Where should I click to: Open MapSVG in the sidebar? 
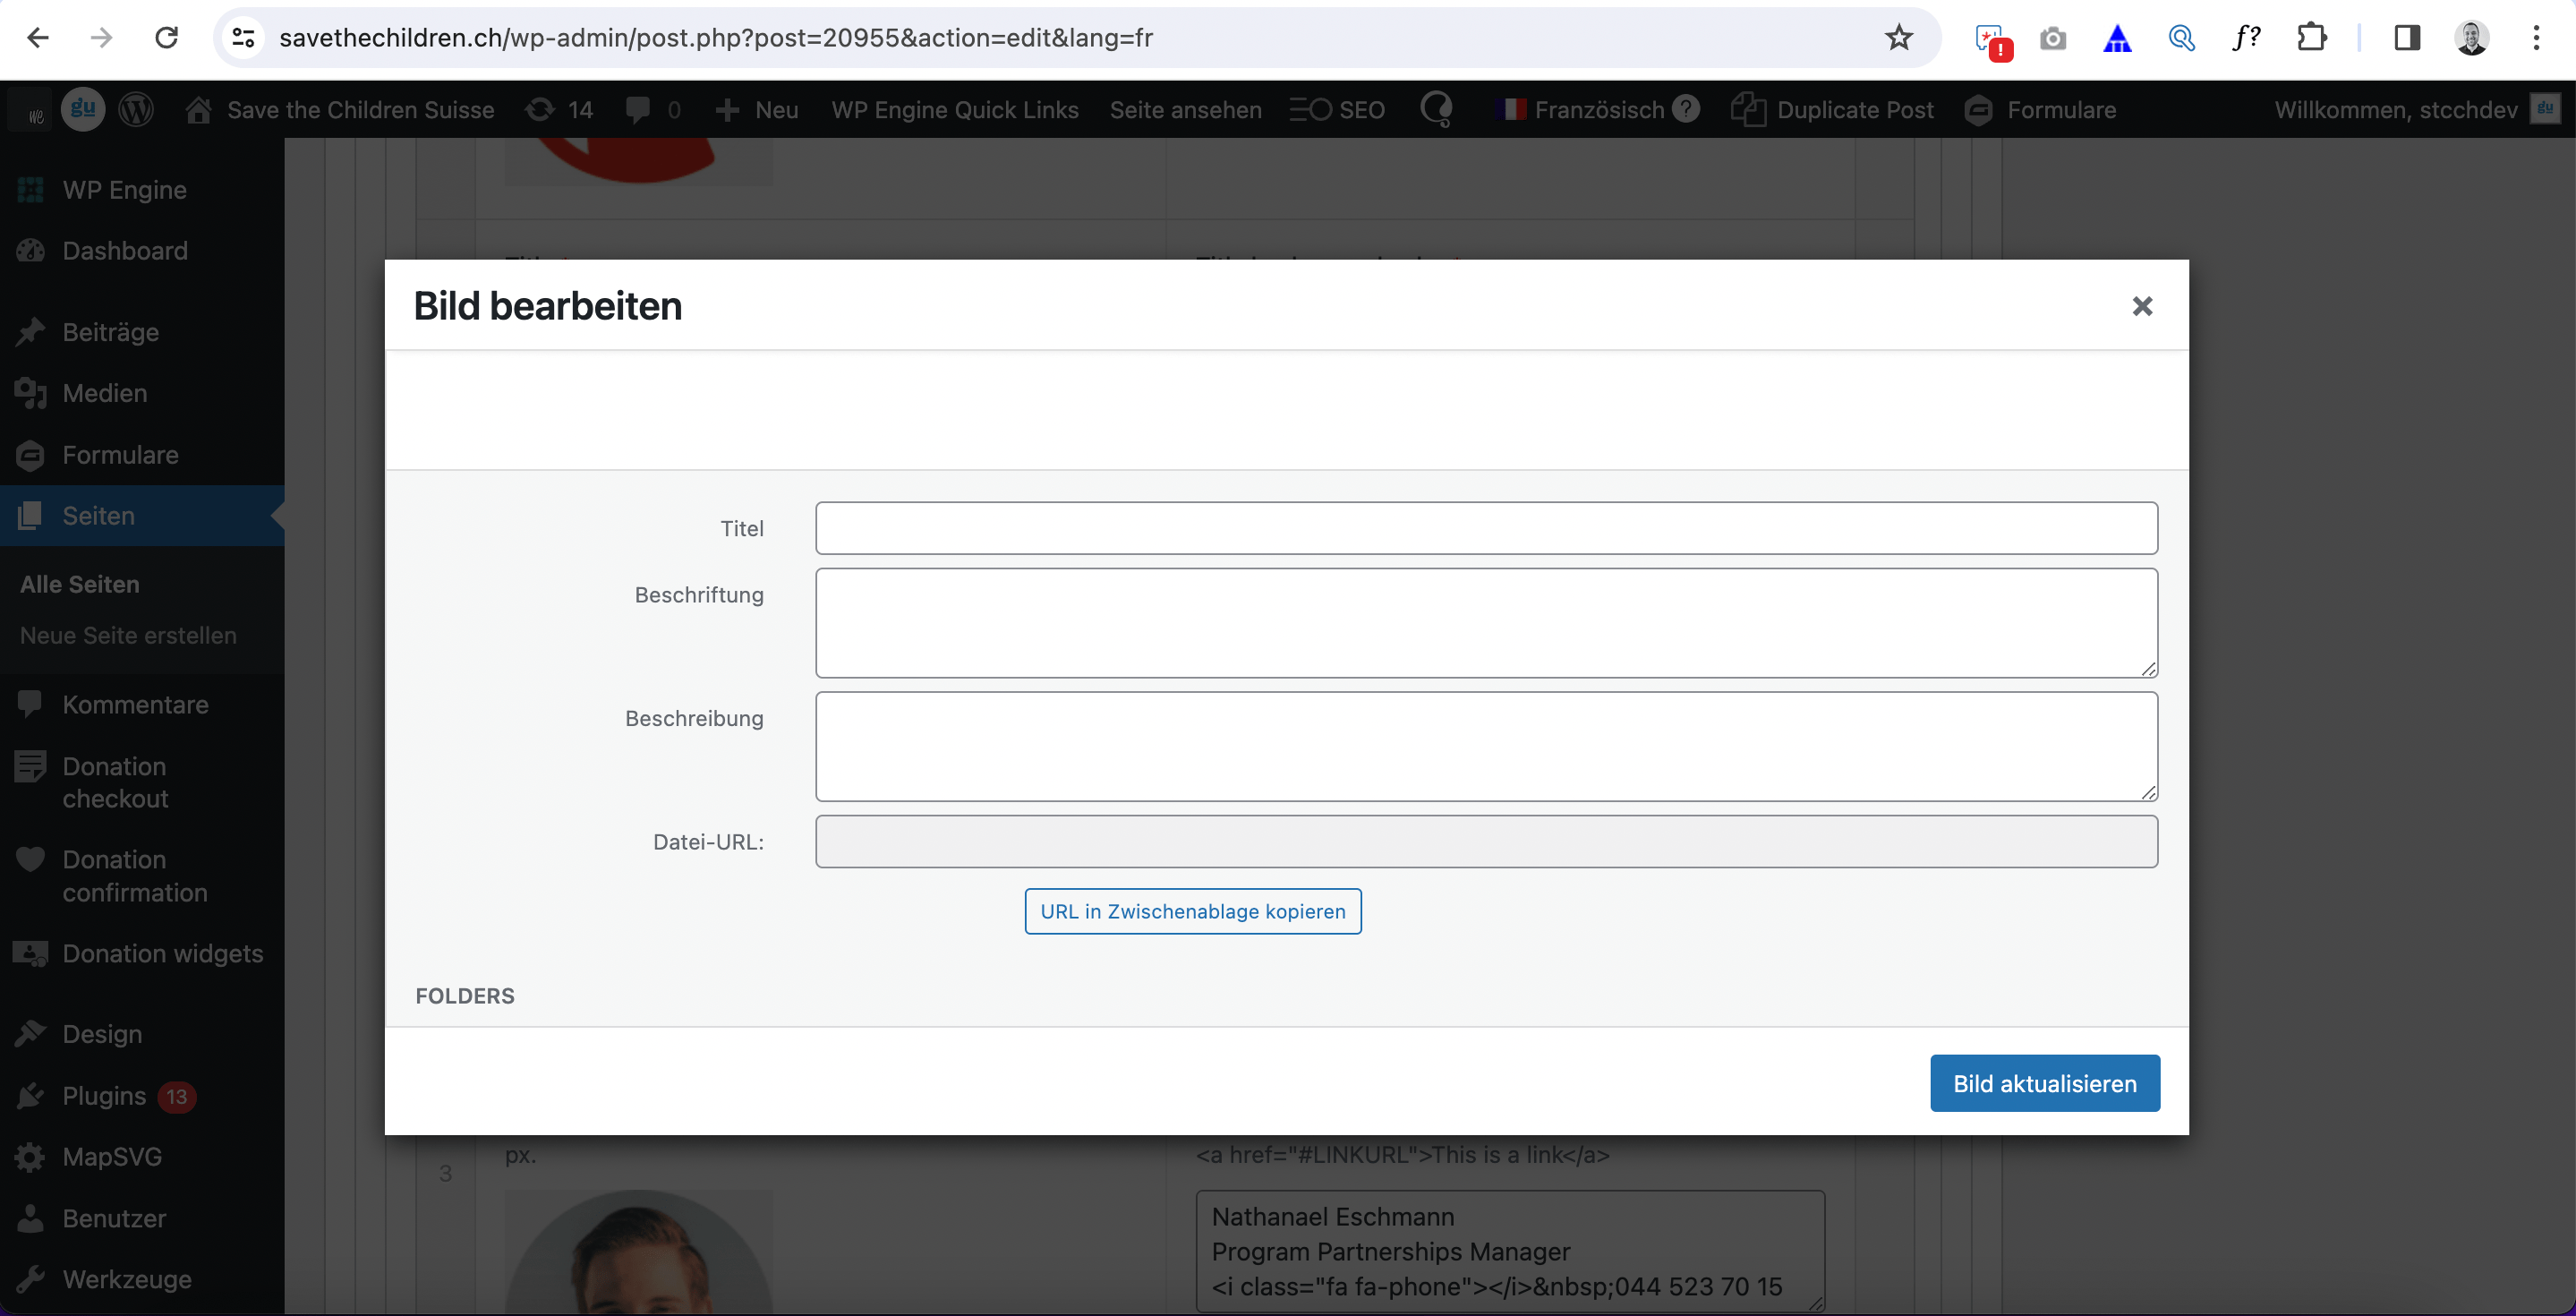tap(142, 1157)
